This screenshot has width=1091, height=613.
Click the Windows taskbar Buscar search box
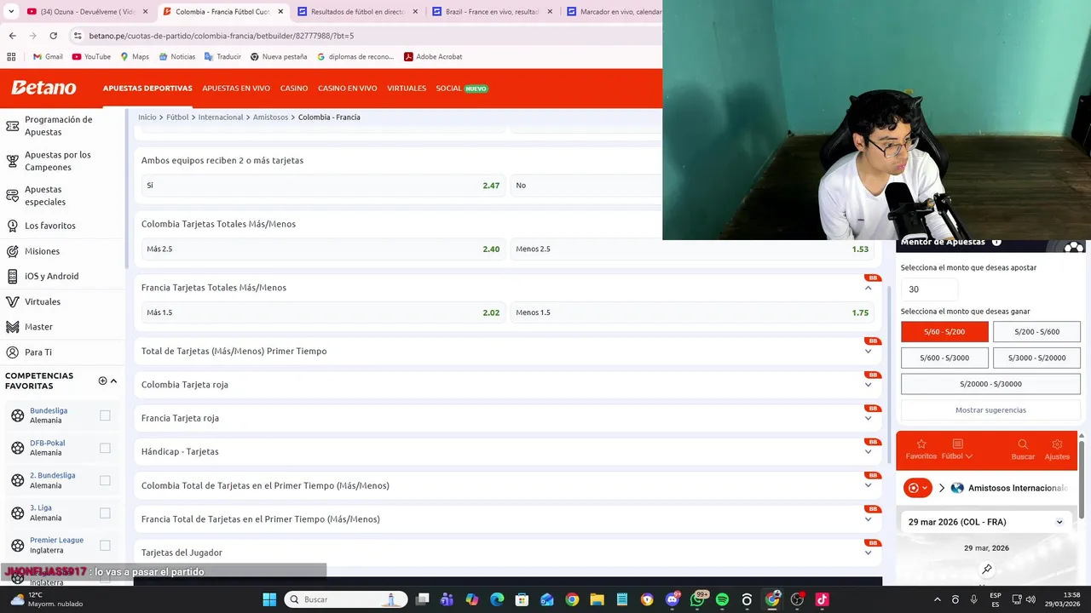[344, 599]
